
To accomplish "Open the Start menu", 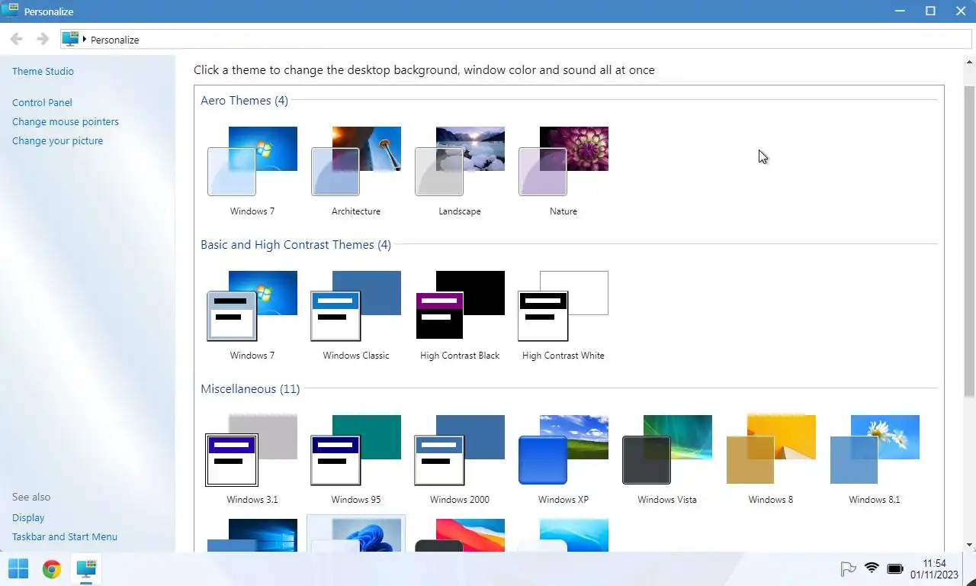I will (x=18, y=568).
